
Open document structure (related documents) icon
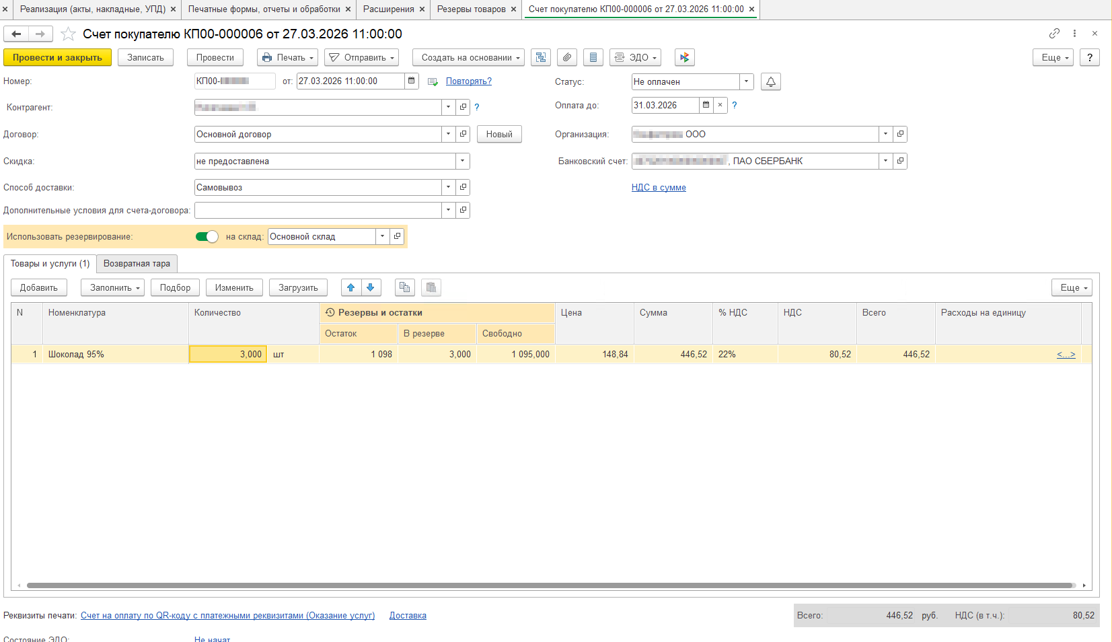point(541,58)
